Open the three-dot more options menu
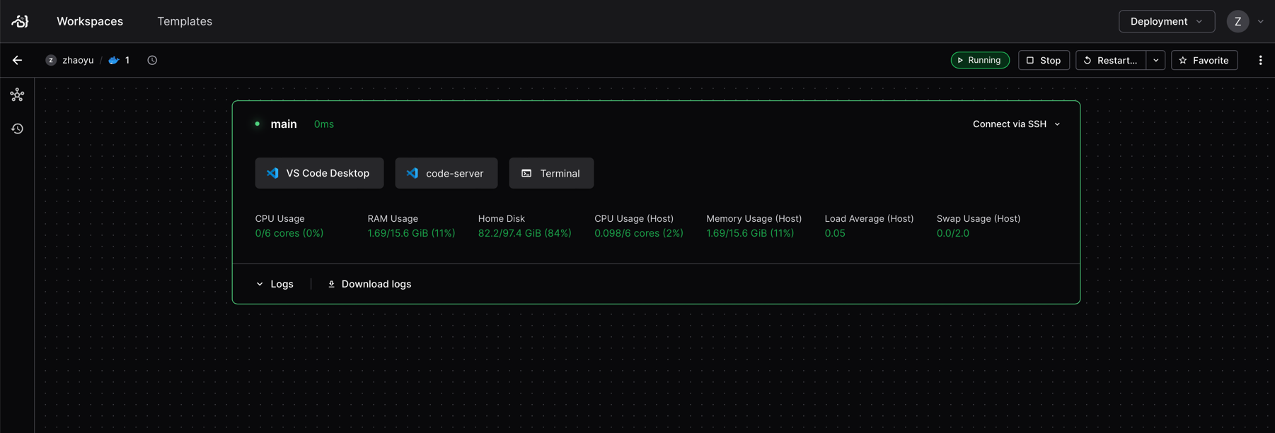Screen dimensions: 1275x433 pos(1260,61)
